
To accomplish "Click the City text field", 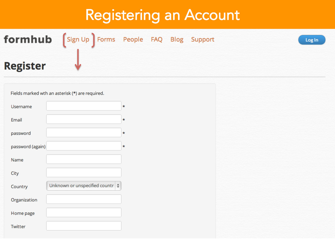I will [x=84, y=173].
